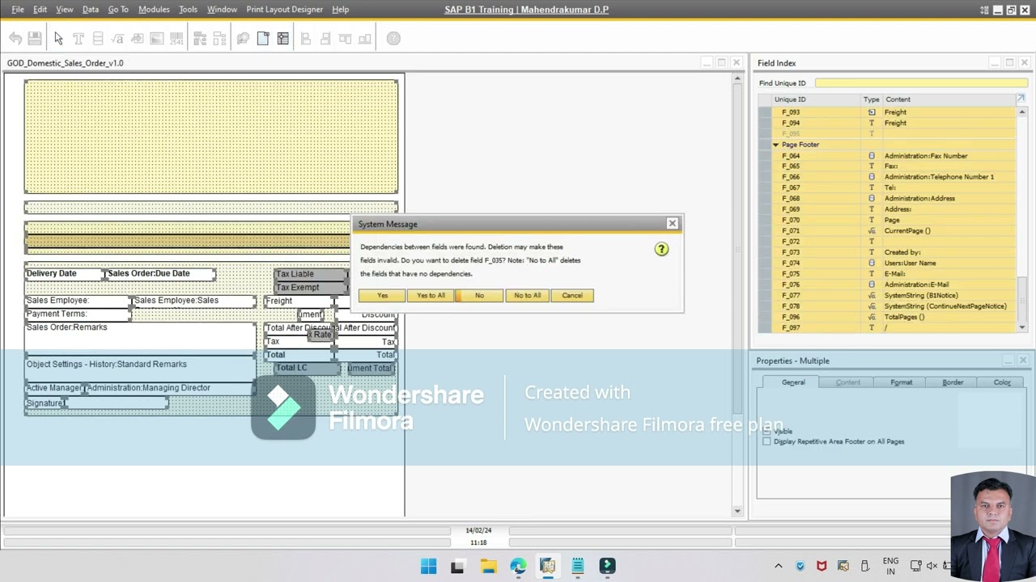Select the formula field tool
The image size is (1036, 582).
pyautogui.click(x=117, y=38)
